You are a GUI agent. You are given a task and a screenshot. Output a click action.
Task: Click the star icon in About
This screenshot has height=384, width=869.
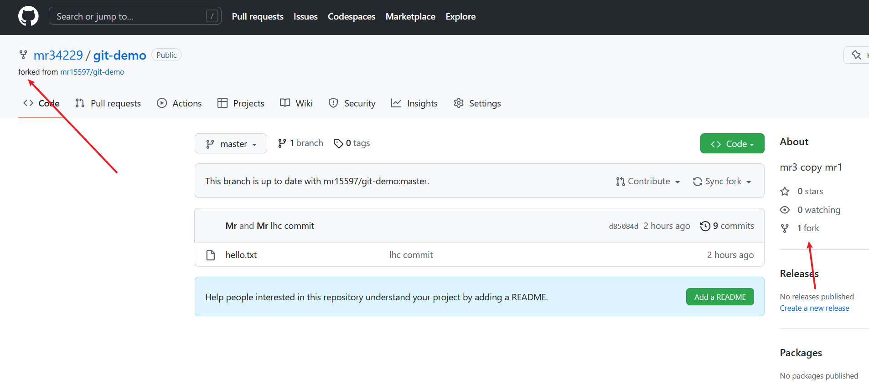(x=785, y=191)
